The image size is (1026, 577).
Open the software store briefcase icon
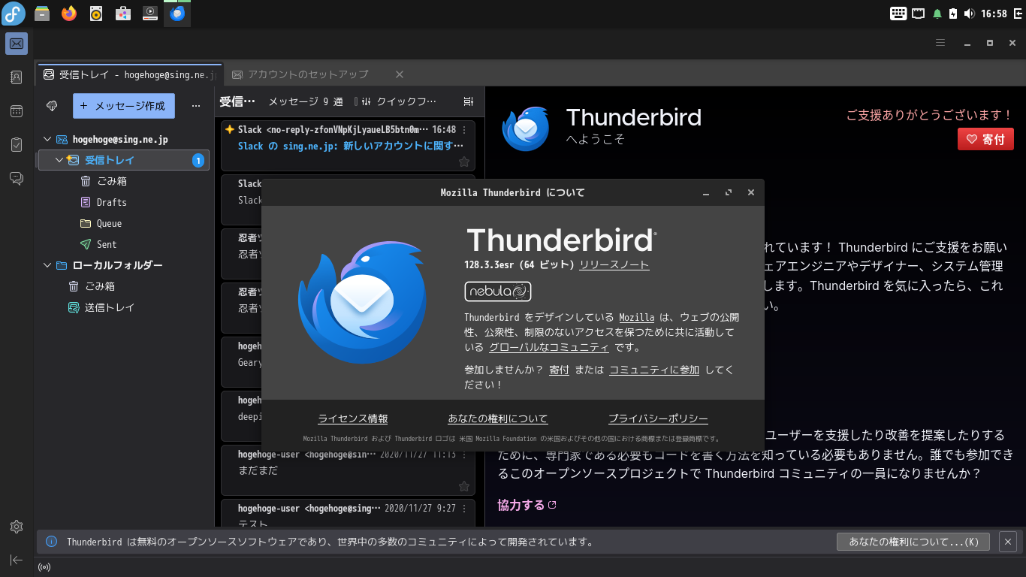click(x=123, y=14)
